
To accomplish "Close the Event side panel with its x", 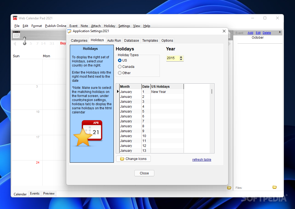I will [280, 32].
